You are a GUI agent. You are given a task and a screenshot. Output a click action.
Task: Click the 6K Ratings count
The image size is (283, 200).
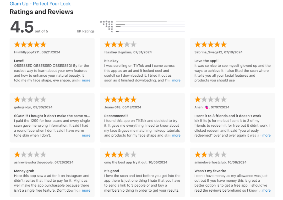click(x=86, y=31)
